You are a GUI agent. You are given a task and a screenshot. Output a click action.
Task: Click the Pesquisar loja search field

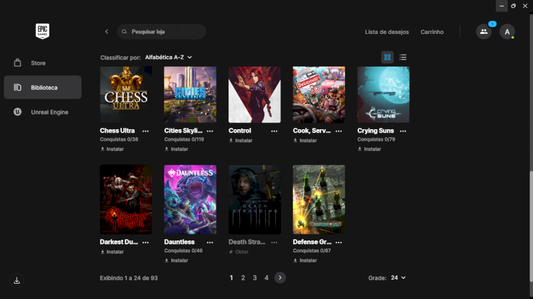161,31
